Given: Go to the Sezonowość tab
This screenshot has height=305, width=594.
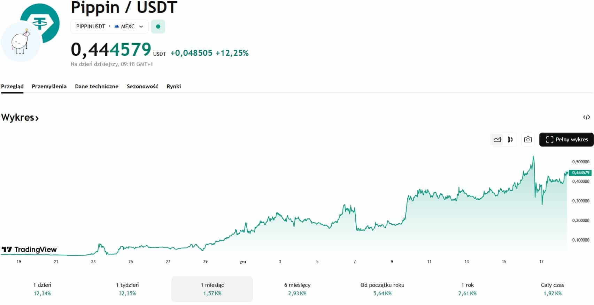Looking at the screenshot, I should [x=142, y=87].
